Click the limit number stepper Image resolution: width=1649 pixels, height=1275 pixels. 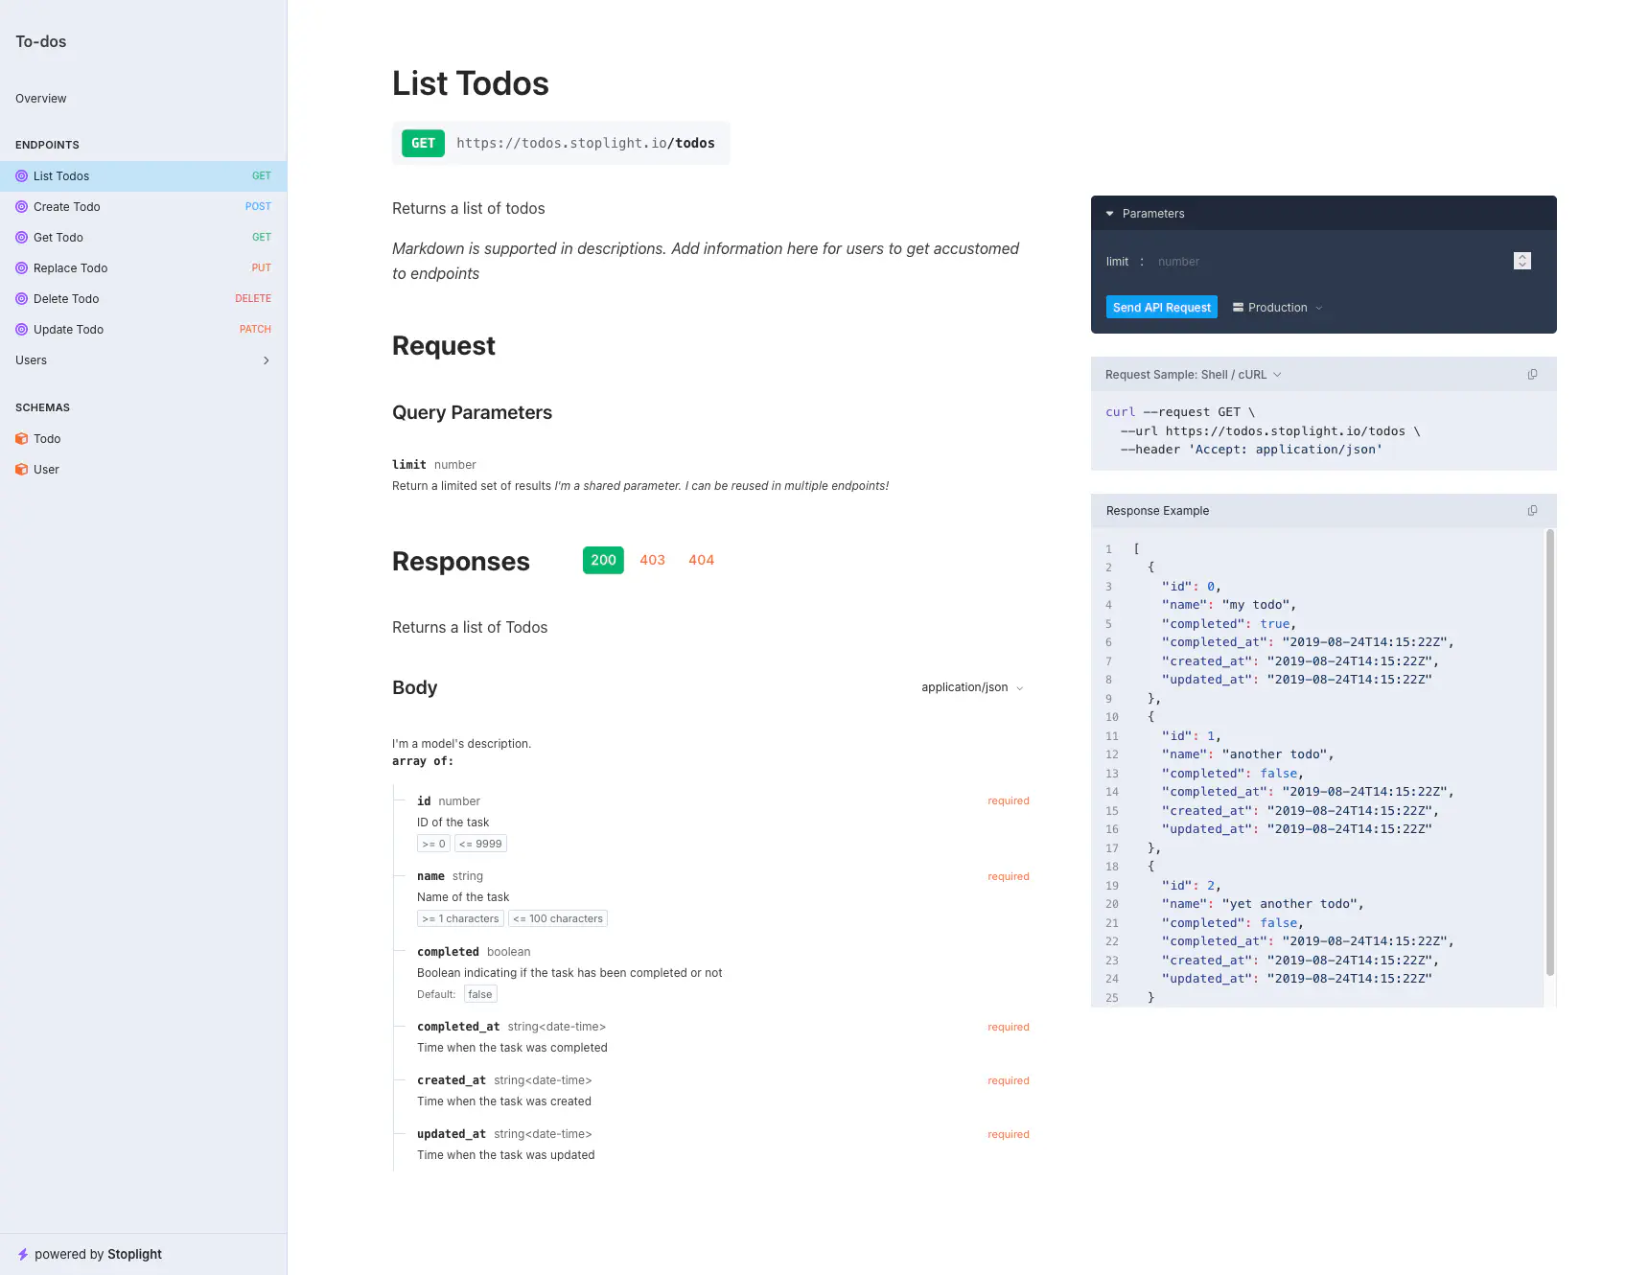click(1521, 261)
